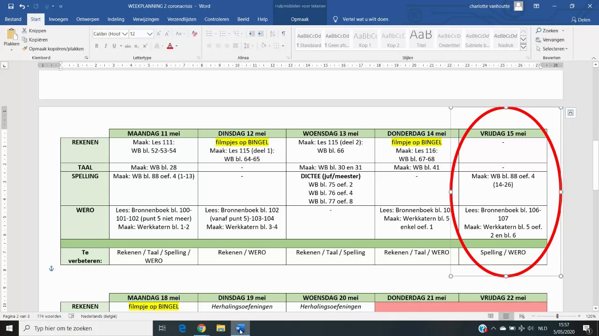Open Windows Task View

[162, 329]
